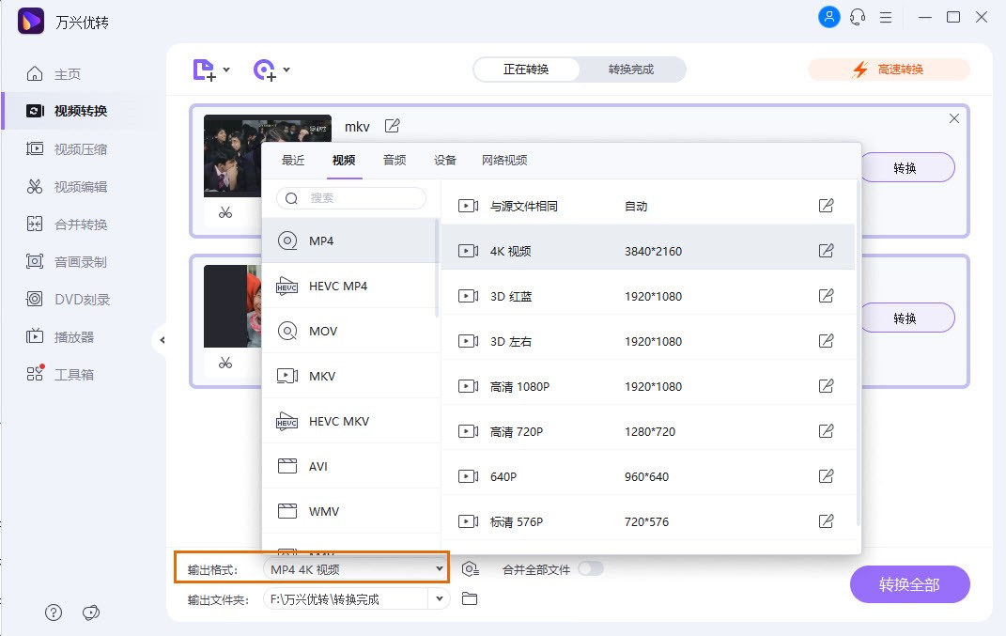Click the 转换全部 button
1006x636 pixels.
pyautogui.click(x=908, y=584)
